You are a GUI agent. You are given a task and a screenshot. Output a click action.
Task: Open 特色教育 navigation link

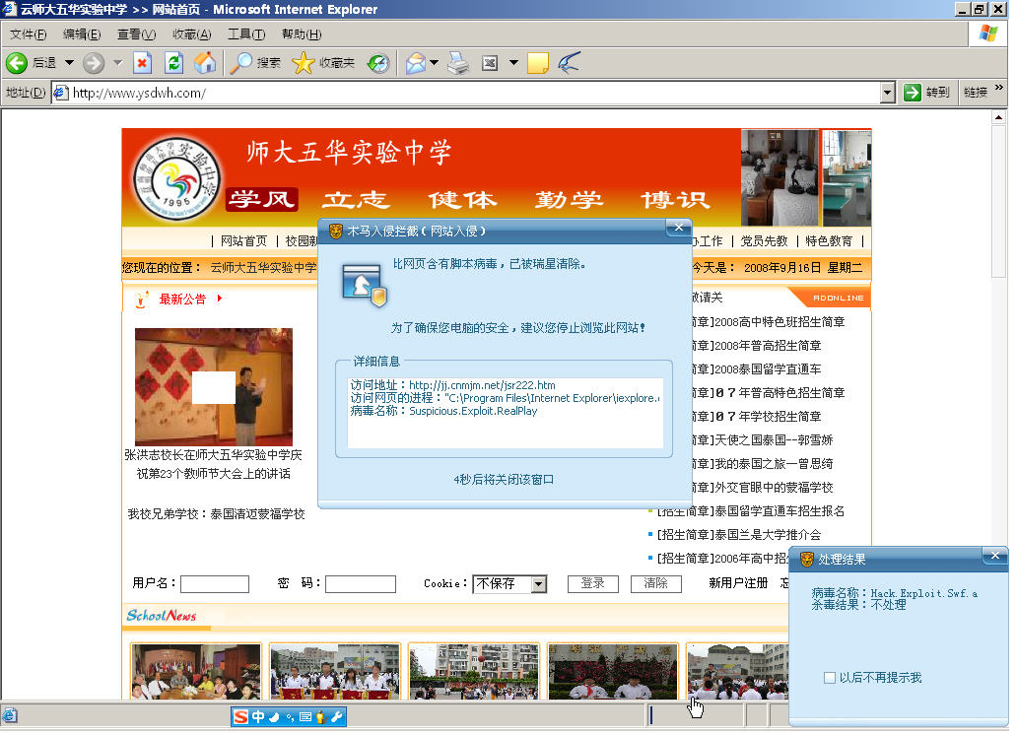pos(829,241)
